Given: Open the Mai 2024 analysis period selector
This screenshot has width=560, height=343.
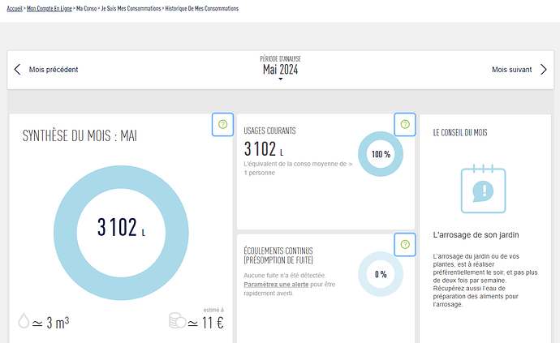Looking at the screenshot, I should click(x=280, y=70).
